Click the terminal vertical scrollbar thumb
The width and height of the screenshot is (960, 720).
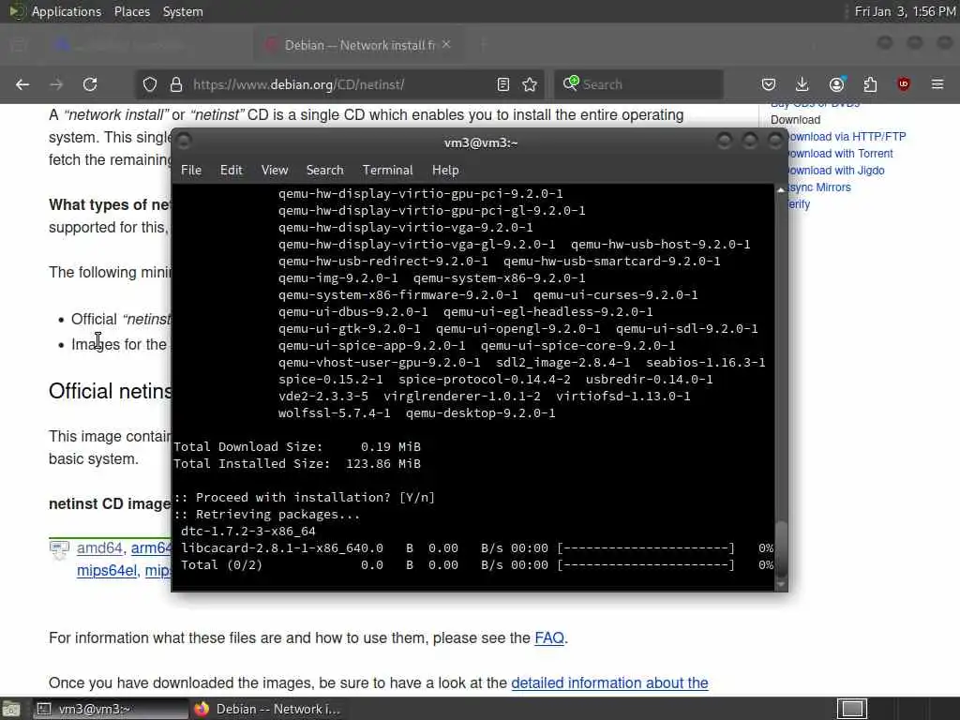(x=781, y=548)
